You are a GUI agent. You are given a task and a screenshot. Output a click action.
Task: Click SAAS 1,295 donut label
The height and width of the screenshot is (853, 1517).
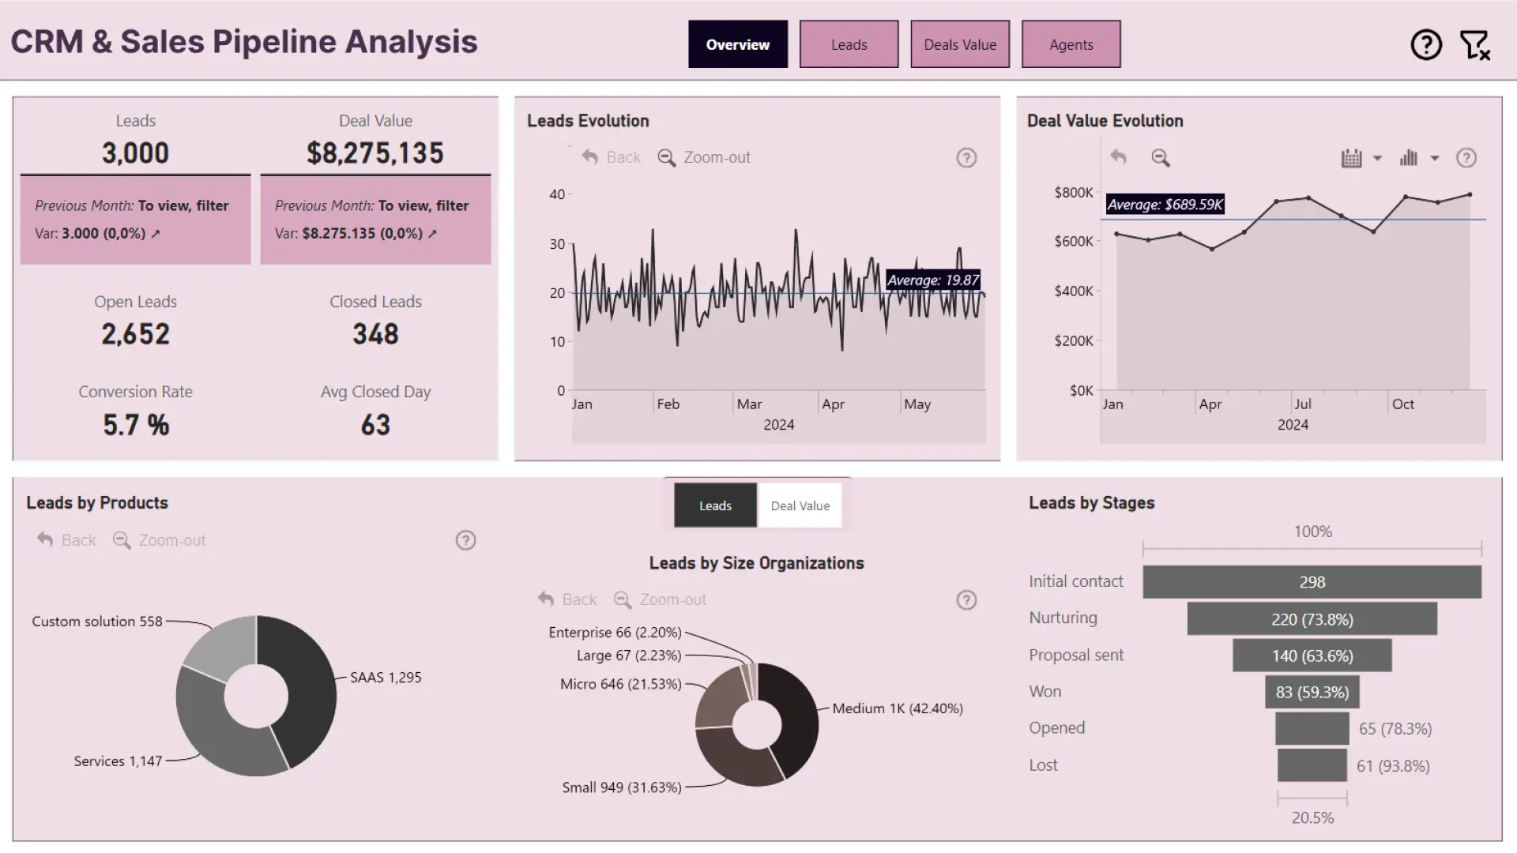[386, 678]
